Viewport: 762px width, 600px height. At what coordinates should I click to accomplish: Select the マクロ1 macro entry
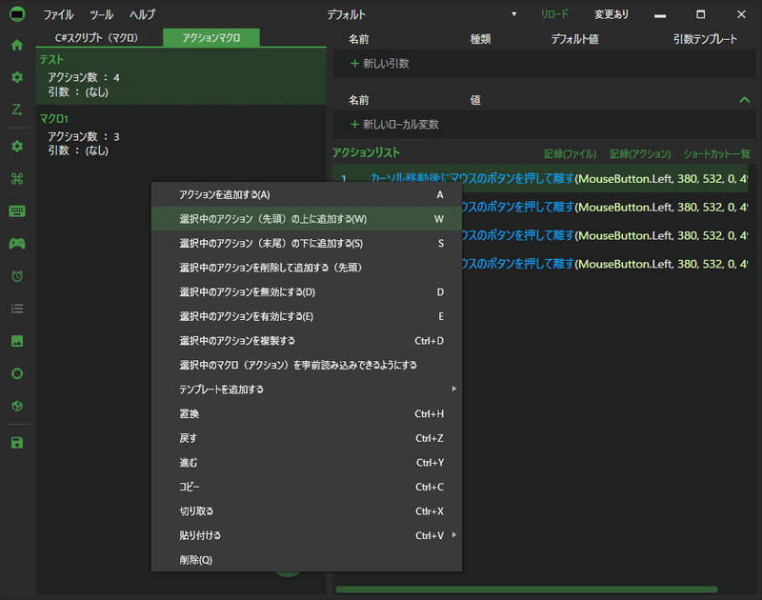(181, 134)
